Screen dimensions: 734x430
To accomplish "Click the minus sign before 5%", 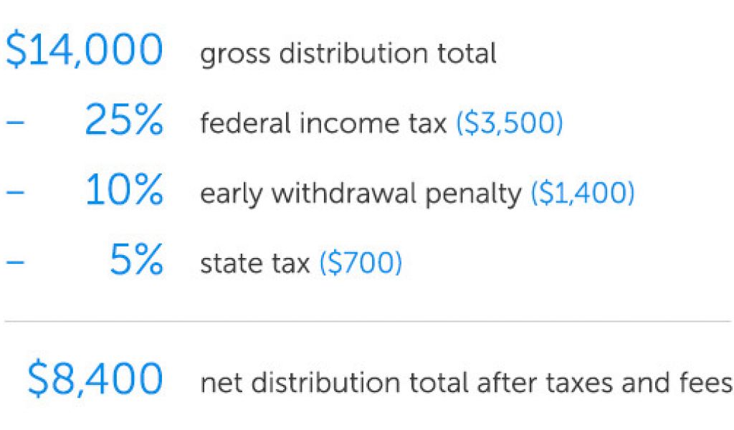I will click(x=15, y=263).
